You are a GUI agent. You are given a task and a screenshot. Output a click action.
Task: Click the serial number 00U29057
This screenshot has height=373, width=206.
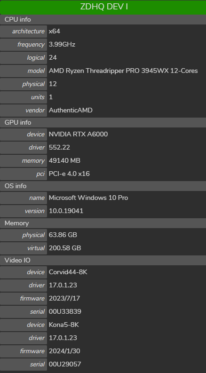(x=65, y=364)
